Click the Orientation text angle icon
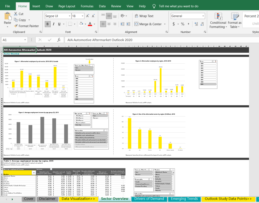 122,16
